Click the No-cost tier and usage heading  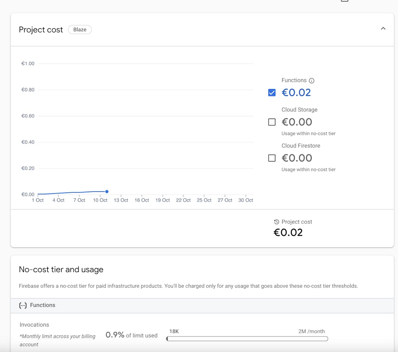pos(61,270)
